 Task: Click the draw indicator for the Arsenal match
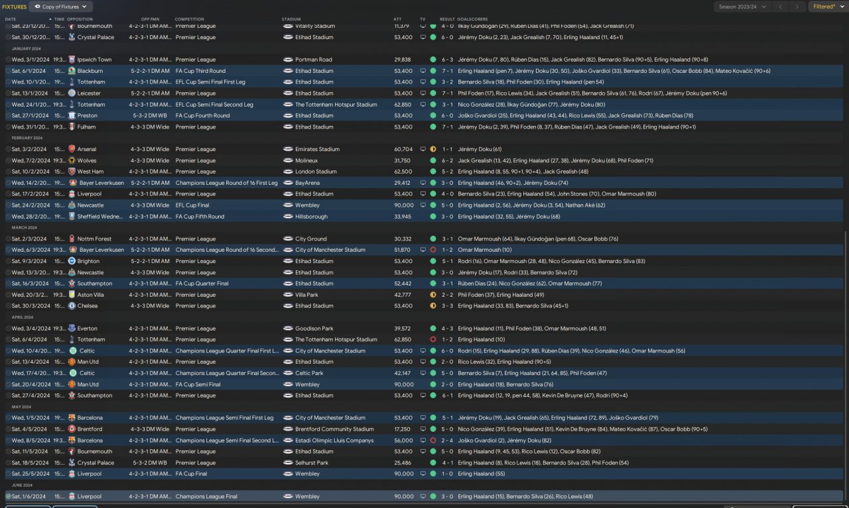[x=433, y=150]
